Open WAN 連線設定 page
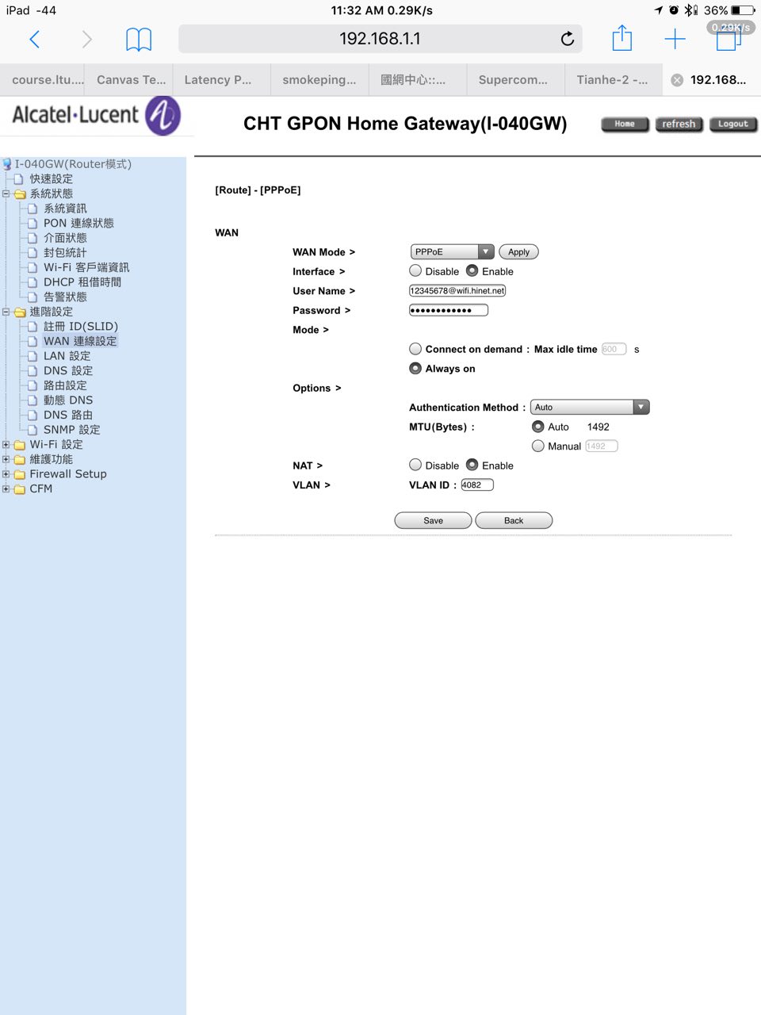This screenshot has width=761, height=1015. (80, 341)
